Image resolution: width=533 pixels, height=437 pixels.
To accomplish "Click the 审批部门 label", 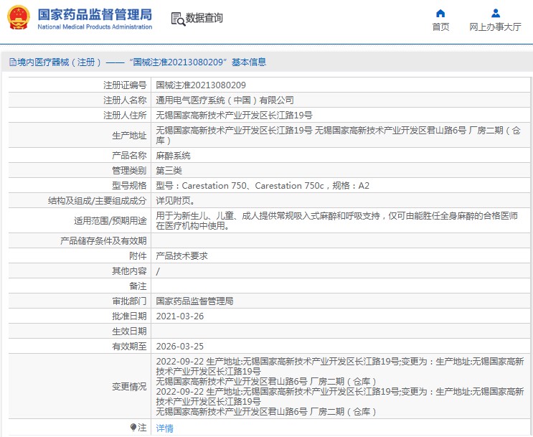I will [x=129, y=301].
